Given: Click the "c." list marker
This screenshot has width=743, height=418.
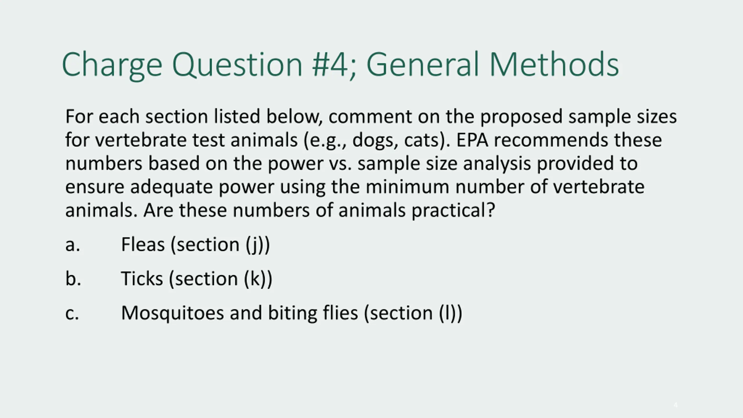Looking at the screenshot, I should 72,314.
